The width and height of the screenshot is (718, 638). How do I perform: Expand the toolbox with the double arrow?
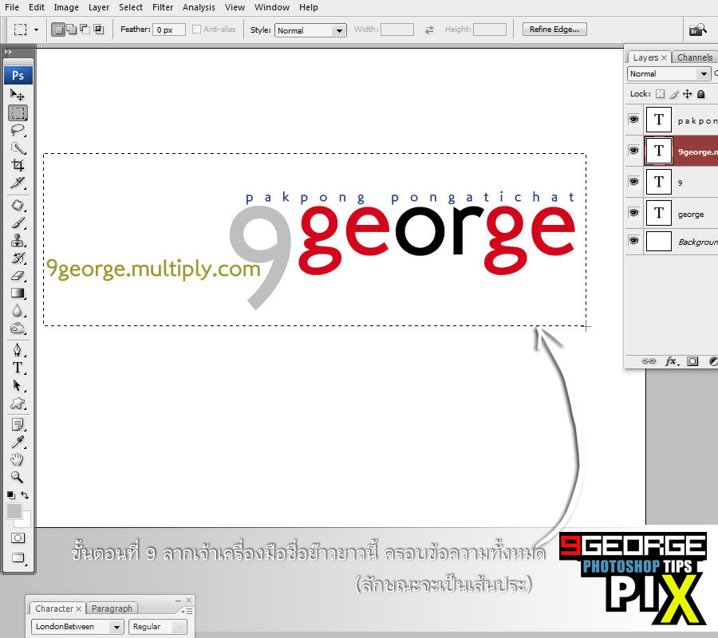pyautogui.click(x=8, y=52)
